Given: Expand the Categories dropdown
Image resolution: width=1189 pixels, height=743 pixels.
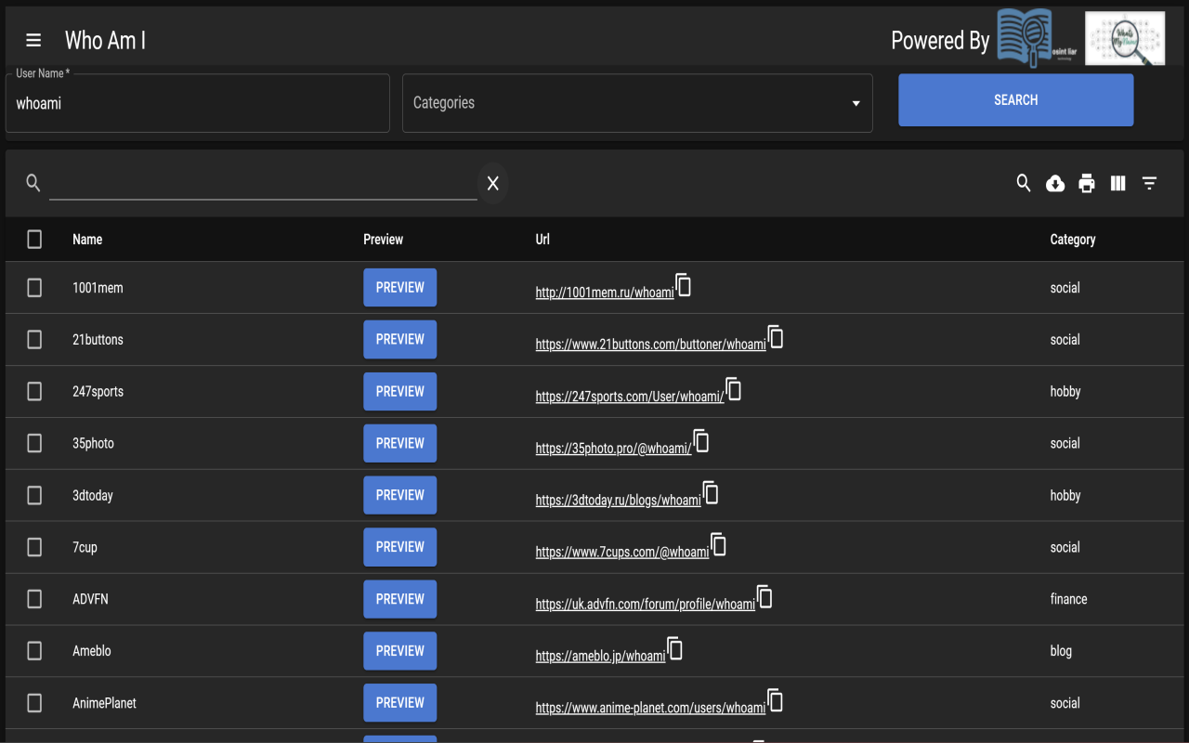Looking at the screenshot, I should (x=637, y=103).
